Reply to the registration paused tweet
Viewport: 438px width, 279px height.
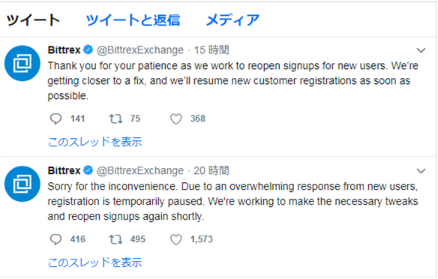(55, 239)
